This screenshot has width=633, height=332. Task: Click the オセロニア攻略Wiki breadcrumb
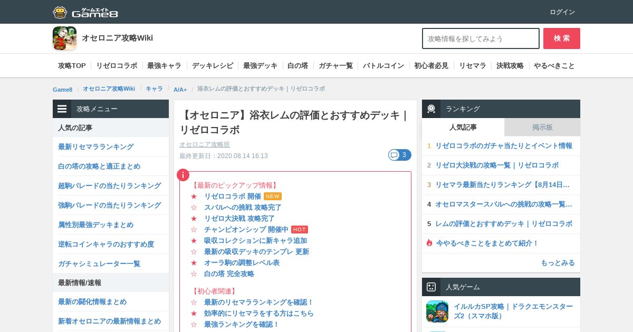pos(109,89)
